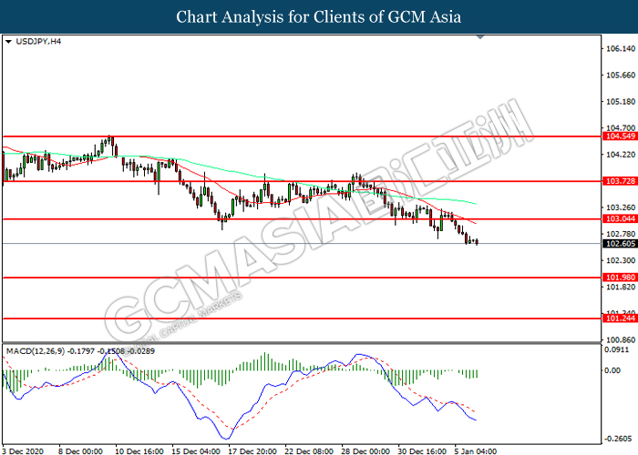Click the "8 Dec 00:00" date label
This screenshot has height=455, width=638.
pos(80,451)
